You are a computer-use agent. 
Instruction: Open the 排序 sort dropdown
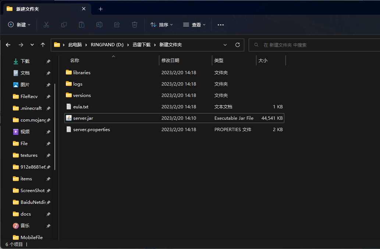(161, 25)
